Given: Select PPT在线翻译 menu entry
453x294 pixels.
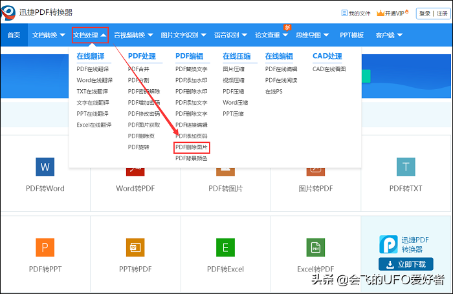Looking at the screenshot, I should (x=93, y=114).
